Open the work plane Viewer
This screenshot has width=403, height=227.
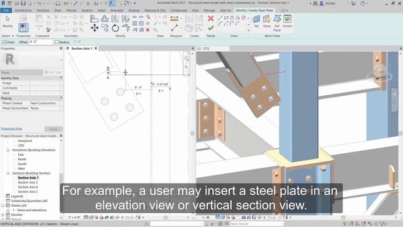(287, 21)
